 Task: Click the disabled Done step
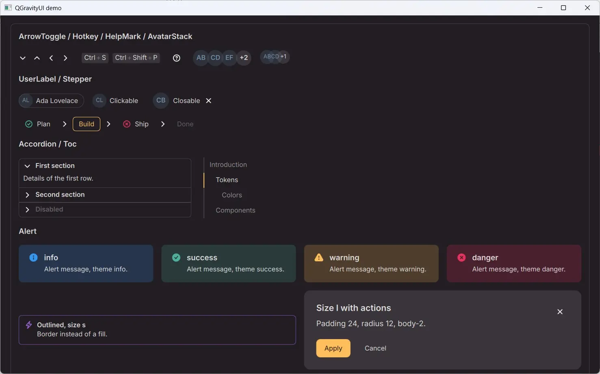point(185,124)
